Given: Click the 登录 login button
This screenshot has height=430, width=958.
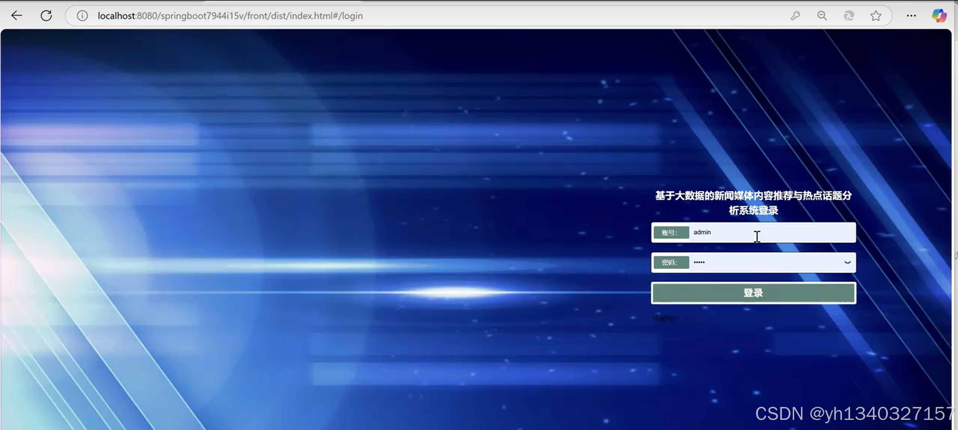Looking at the screenshot, I should point(753,293).
